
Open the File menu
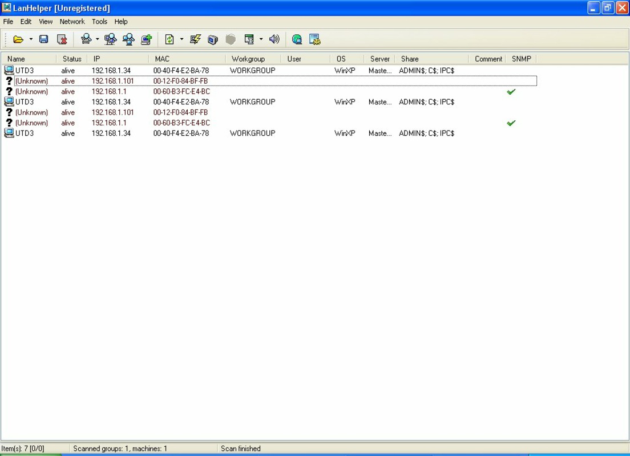pos(8,22)
